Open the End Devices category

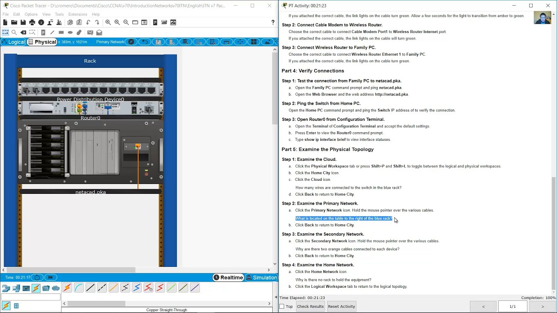tap(16, 288)
